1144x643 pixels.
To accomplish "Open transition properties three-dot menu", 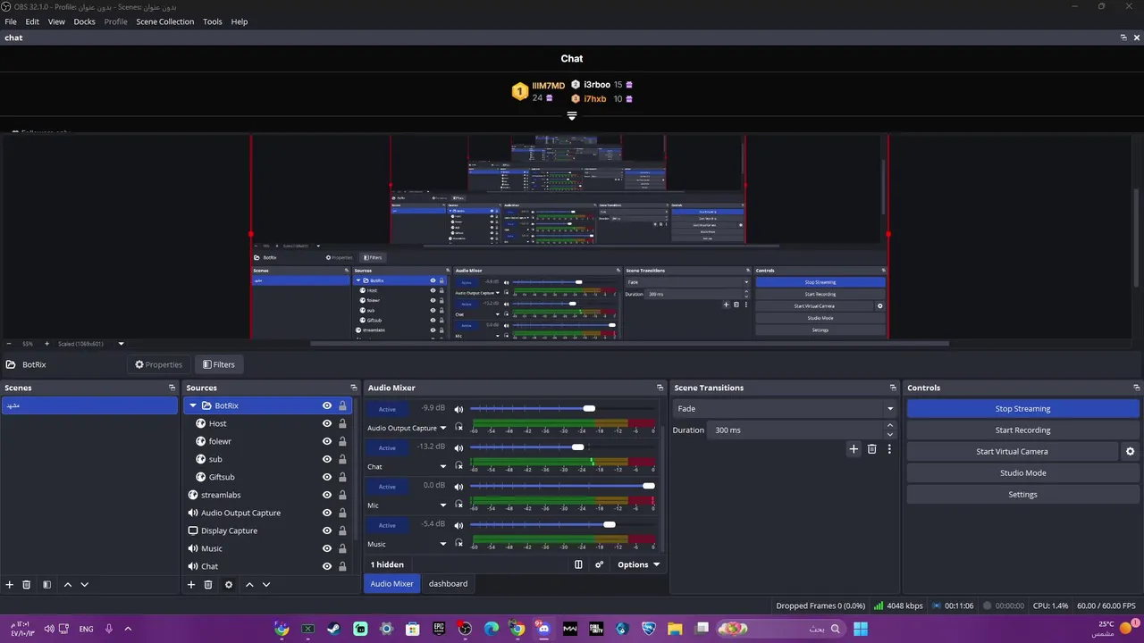I will pyautogui.click(x=889, y=449).
